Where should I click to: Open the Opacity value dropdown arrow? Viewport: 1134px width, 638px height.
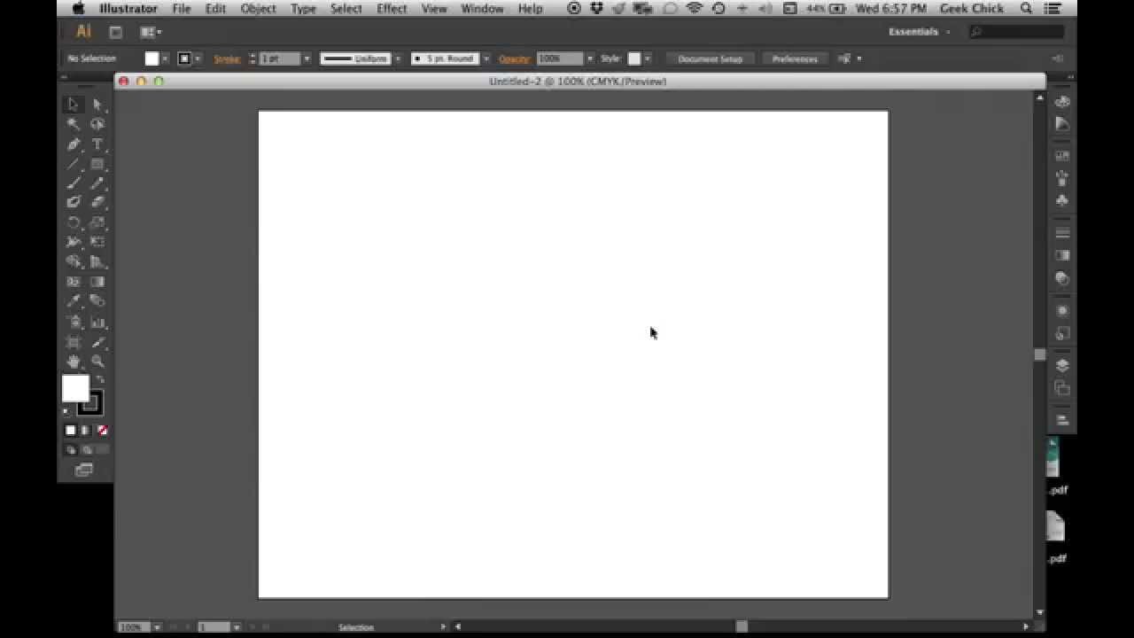pyautogui.click(x=590, y=58)
